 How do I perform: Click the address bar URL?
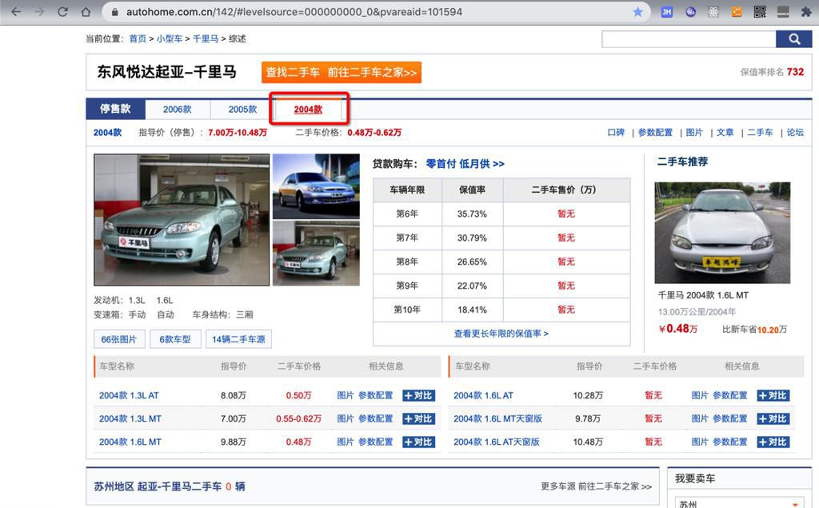294,11
